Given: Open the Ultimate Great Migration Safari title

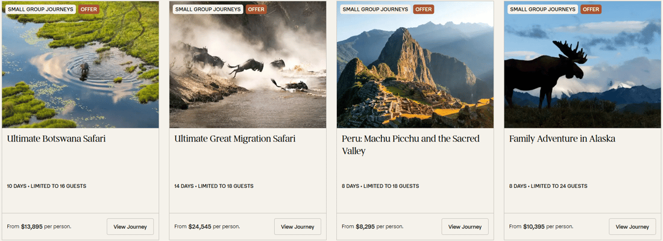Looking at the screenshot, I should [235, 139].
